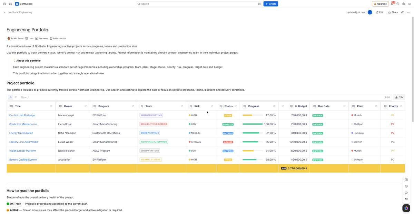
Task: Open the page details info icon
Action: (406, 186)
